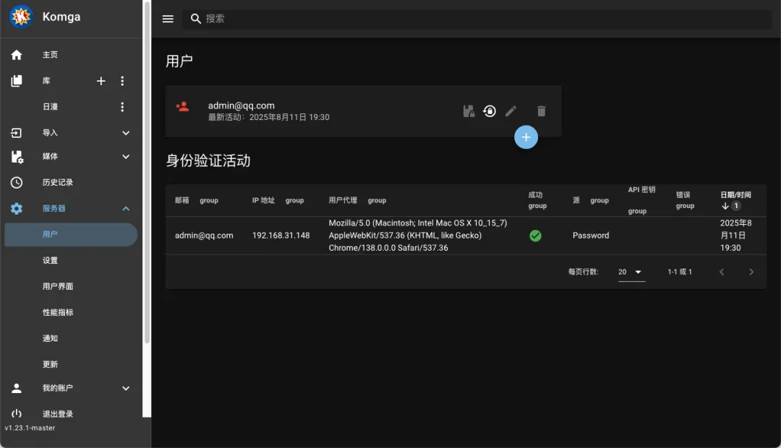Screen dimensions: 781x448
Task: Group by 成功 column
Action: [x=537, y=206]
